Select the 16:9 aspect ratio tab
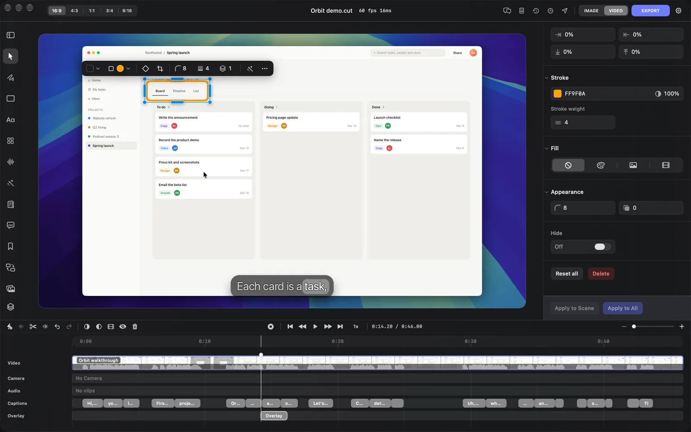Screen dimensions: 691x432 [57, 11]
